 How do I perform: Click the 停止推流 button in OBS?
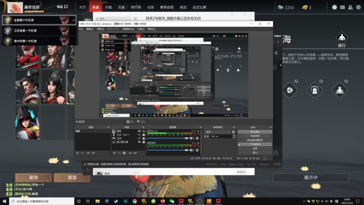[255, 132]
